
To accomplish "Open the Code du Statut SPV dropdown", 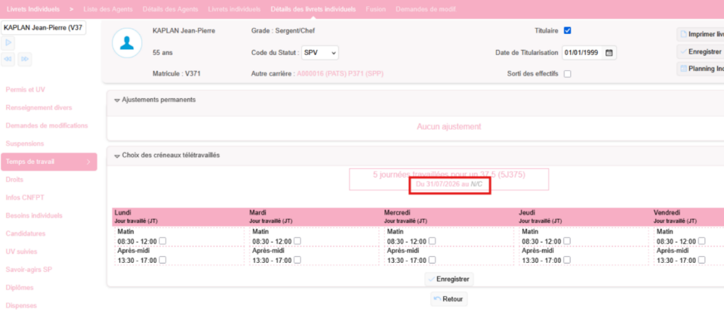I will (320, 53).
